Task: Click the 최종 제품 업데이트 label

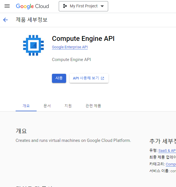Action: (x=163, y=157)
